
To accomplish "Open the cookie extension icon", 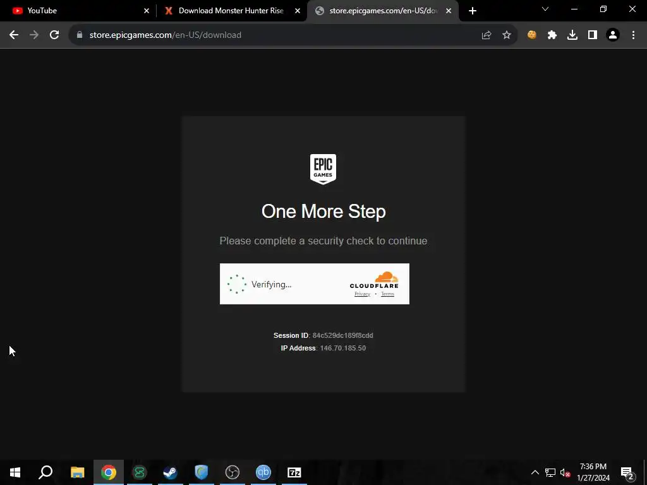I will [532, 35].
